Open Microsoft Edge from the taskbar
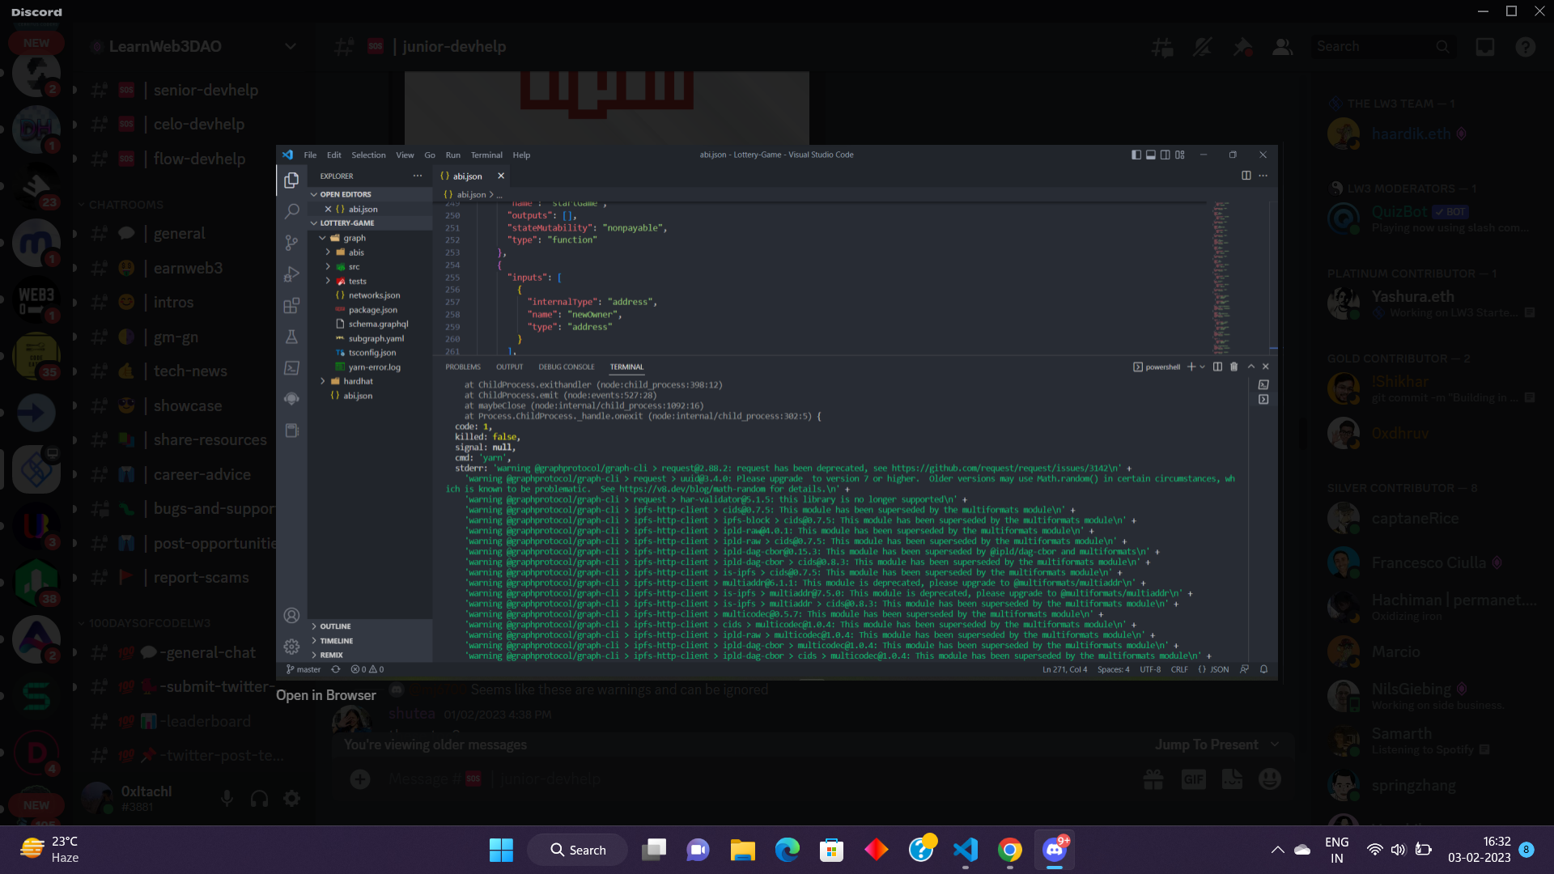 788,850
